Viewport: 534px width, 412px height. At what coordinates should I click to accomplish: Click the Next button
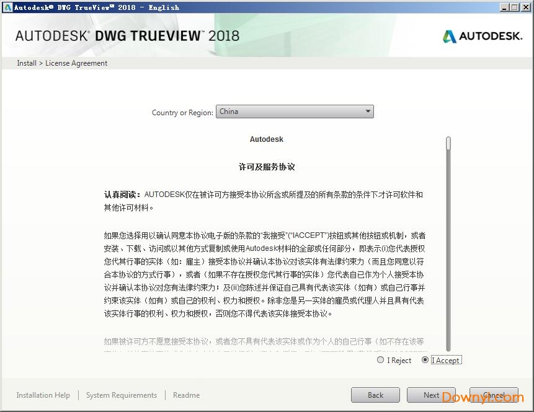[x=431, y=395]
